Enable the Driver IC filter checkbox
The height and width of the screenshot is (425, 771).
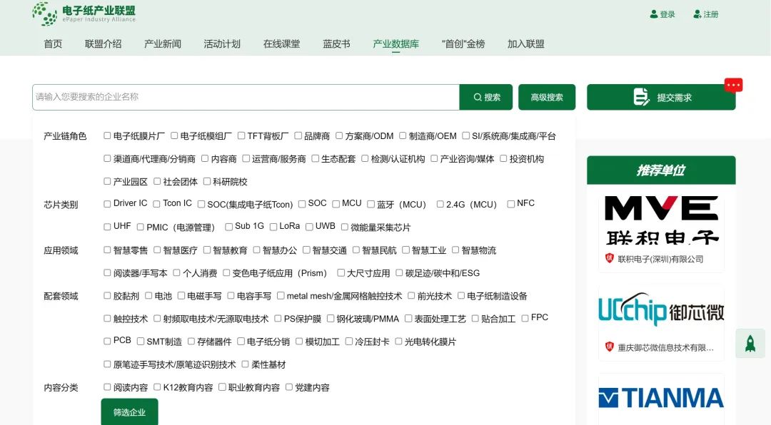tap(106, 203)
